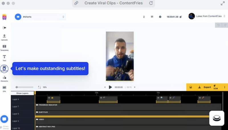Click the Layer 7 label
This screenshot has width=228, height=130.
coord(16,107)
